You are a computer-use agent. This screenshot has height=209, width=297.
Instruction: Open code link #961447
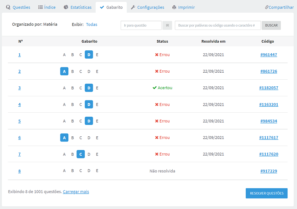point(268,55)
